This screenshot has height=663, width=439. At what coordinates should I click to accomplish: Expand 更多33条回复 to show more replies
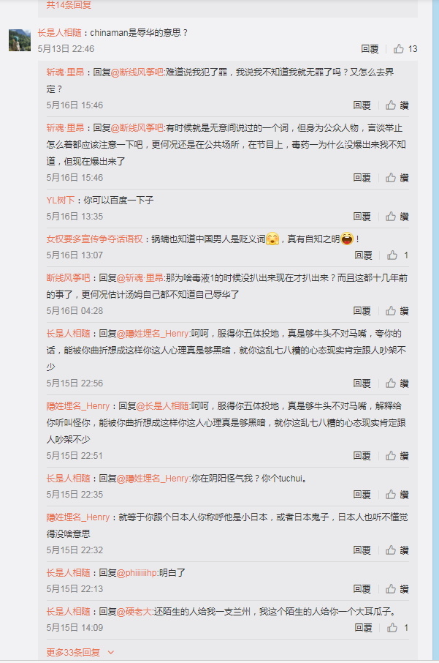point(73,653)
